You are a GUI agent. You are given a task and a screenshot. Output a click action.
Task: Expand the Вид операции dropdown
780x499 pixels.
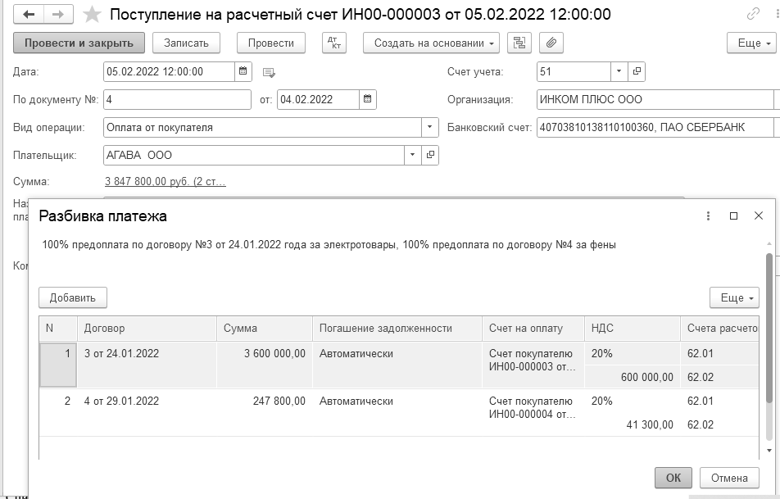[x=431, y=127]
